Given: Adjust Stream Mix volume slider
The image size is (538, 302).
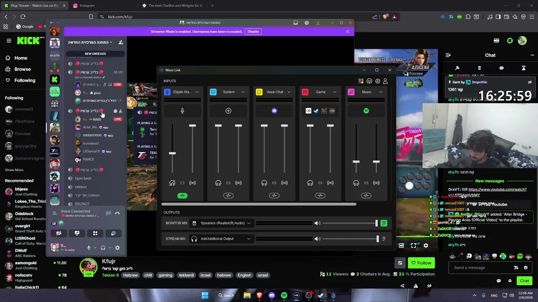Looking at the screenshot, I should click(377, 239).
